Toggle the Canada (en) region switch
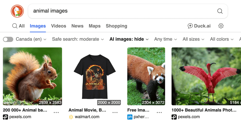Image resolution: width=241 pixels, height=126 pixels. (x=8, y=39)
